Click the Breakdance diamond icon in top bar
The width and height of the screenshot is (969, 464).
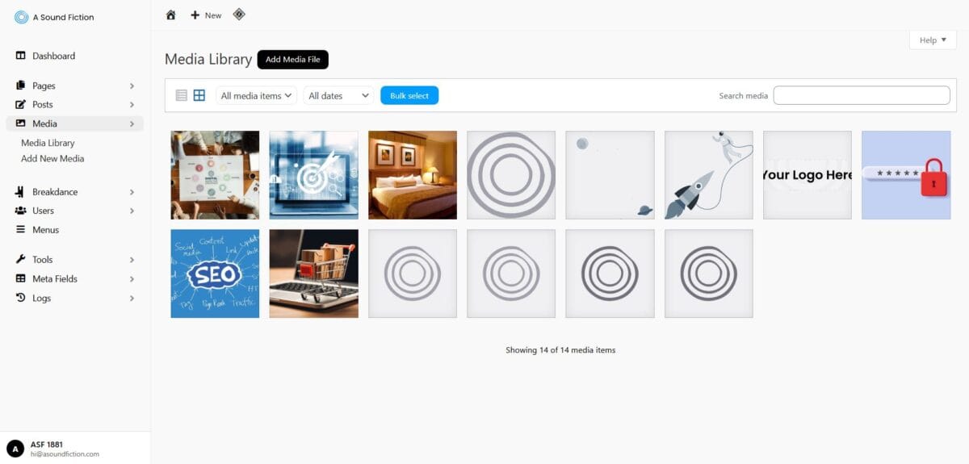[x=239, y=15]
